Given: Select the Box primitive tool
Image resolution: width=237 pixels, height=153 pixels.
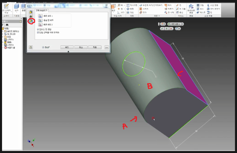Looking at the screenshot, I should coord(16,8).
